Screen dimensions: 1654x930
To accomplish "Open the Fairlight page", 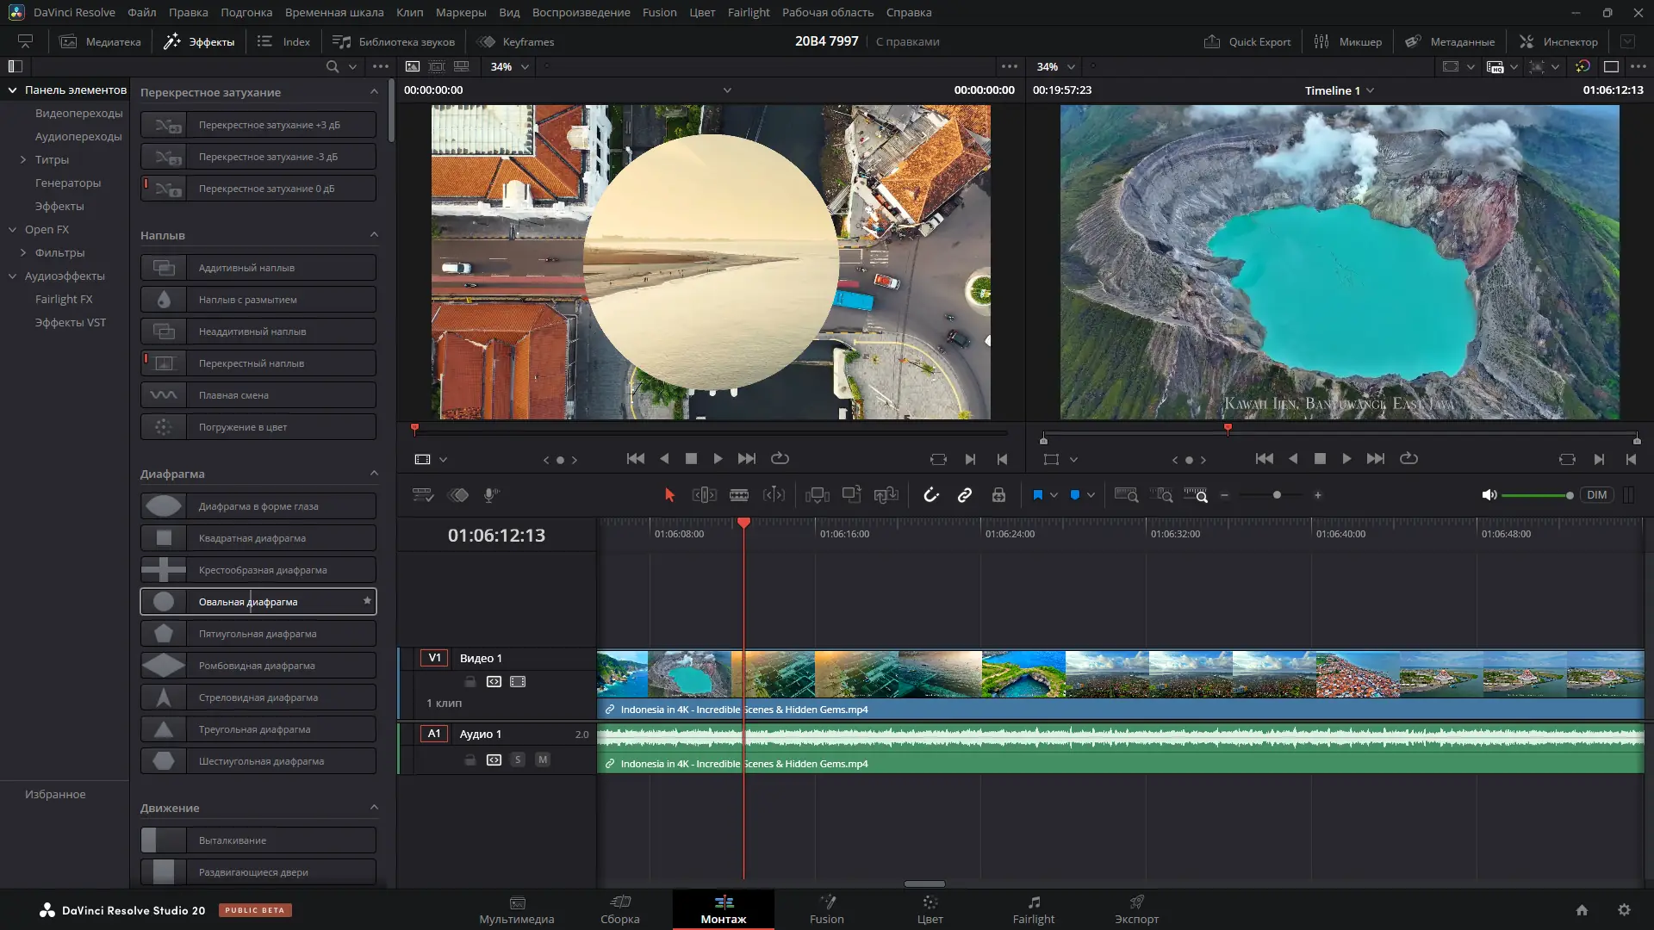I will pyautogui.click(x=1033, y=909).
